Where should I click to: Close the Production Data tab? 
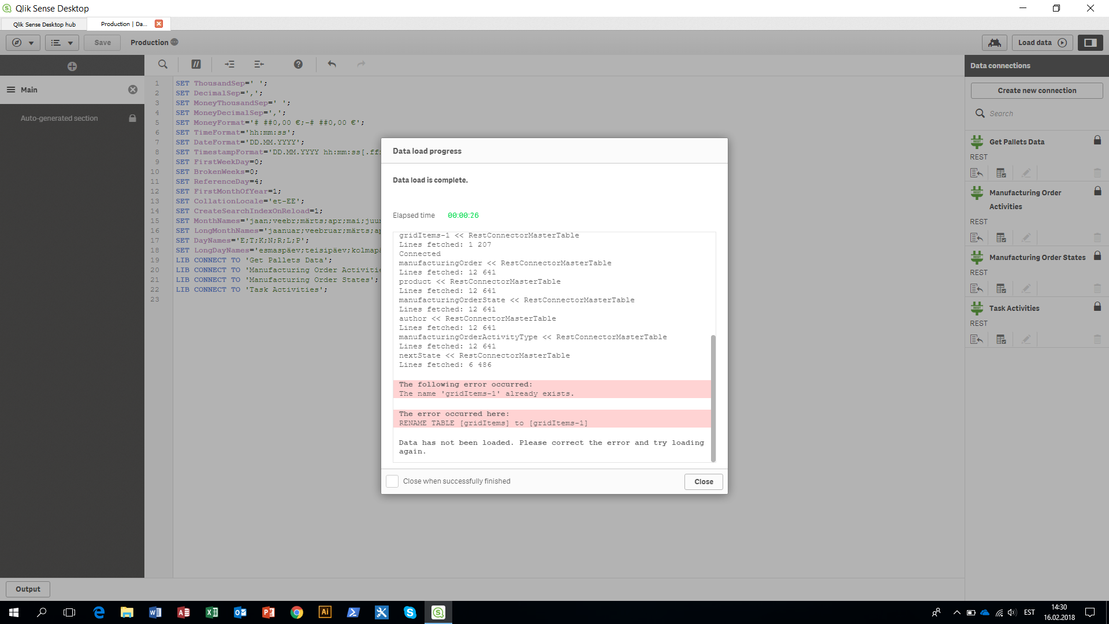tap(159, 24)
